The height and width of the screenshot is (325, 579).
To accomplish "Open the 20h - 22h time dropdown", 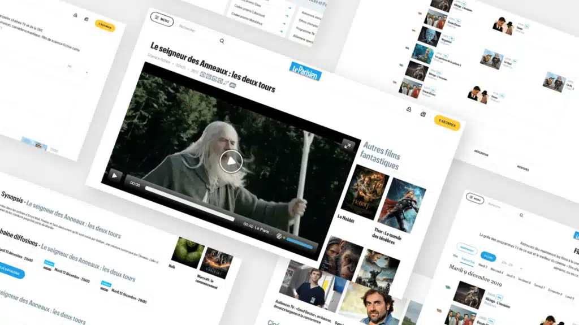I will [x=511, y=265].
